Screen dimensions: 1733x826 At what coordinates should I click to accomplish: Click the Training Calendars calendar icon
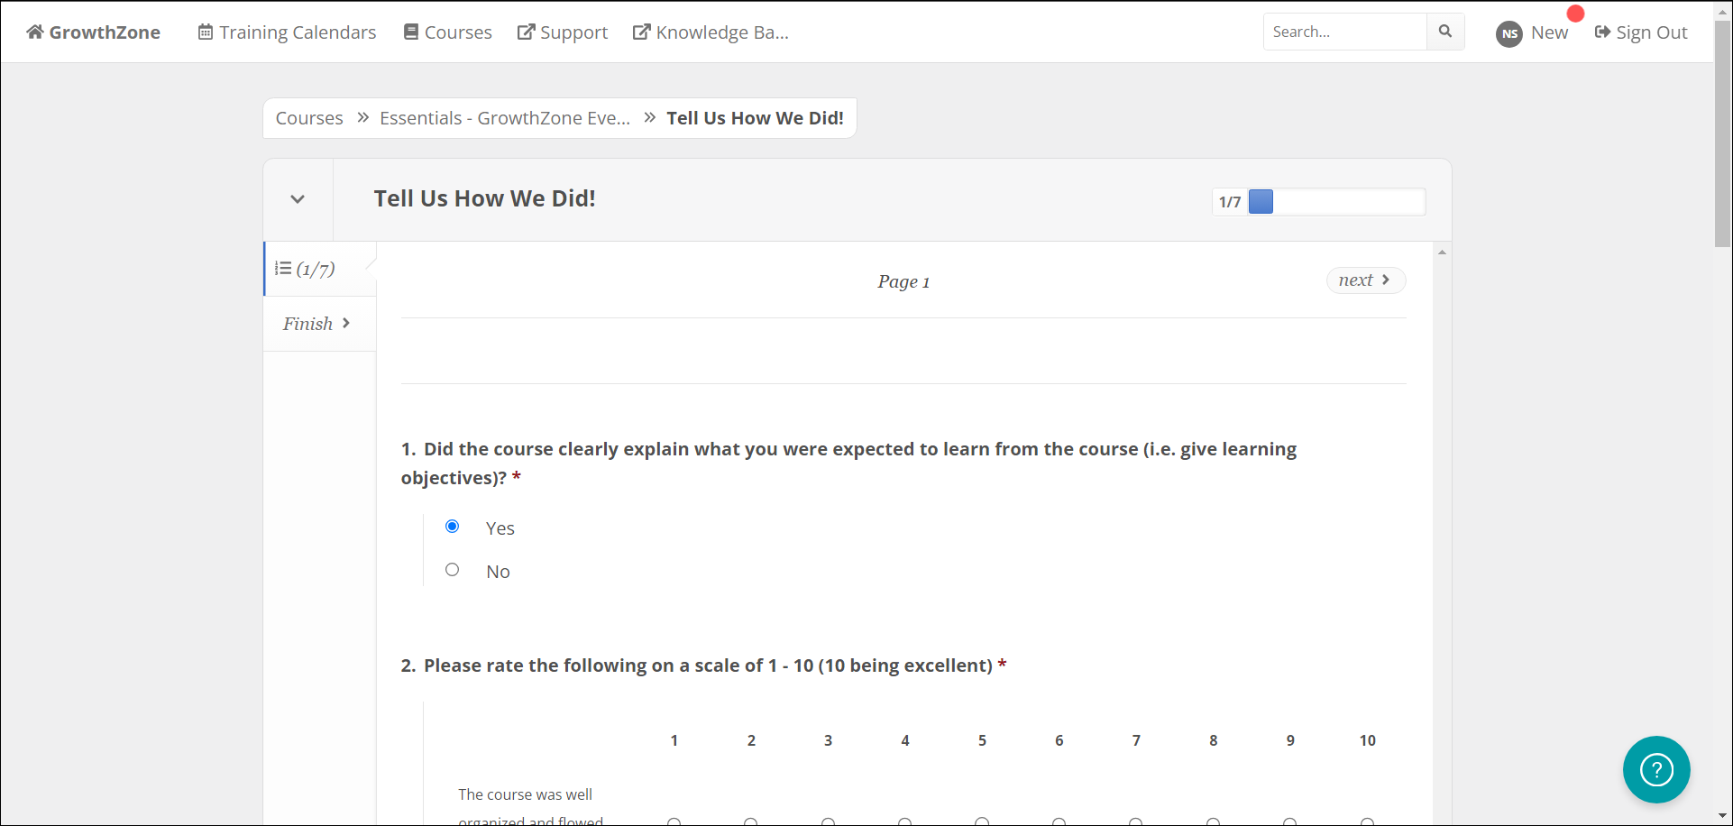(206, 32)
